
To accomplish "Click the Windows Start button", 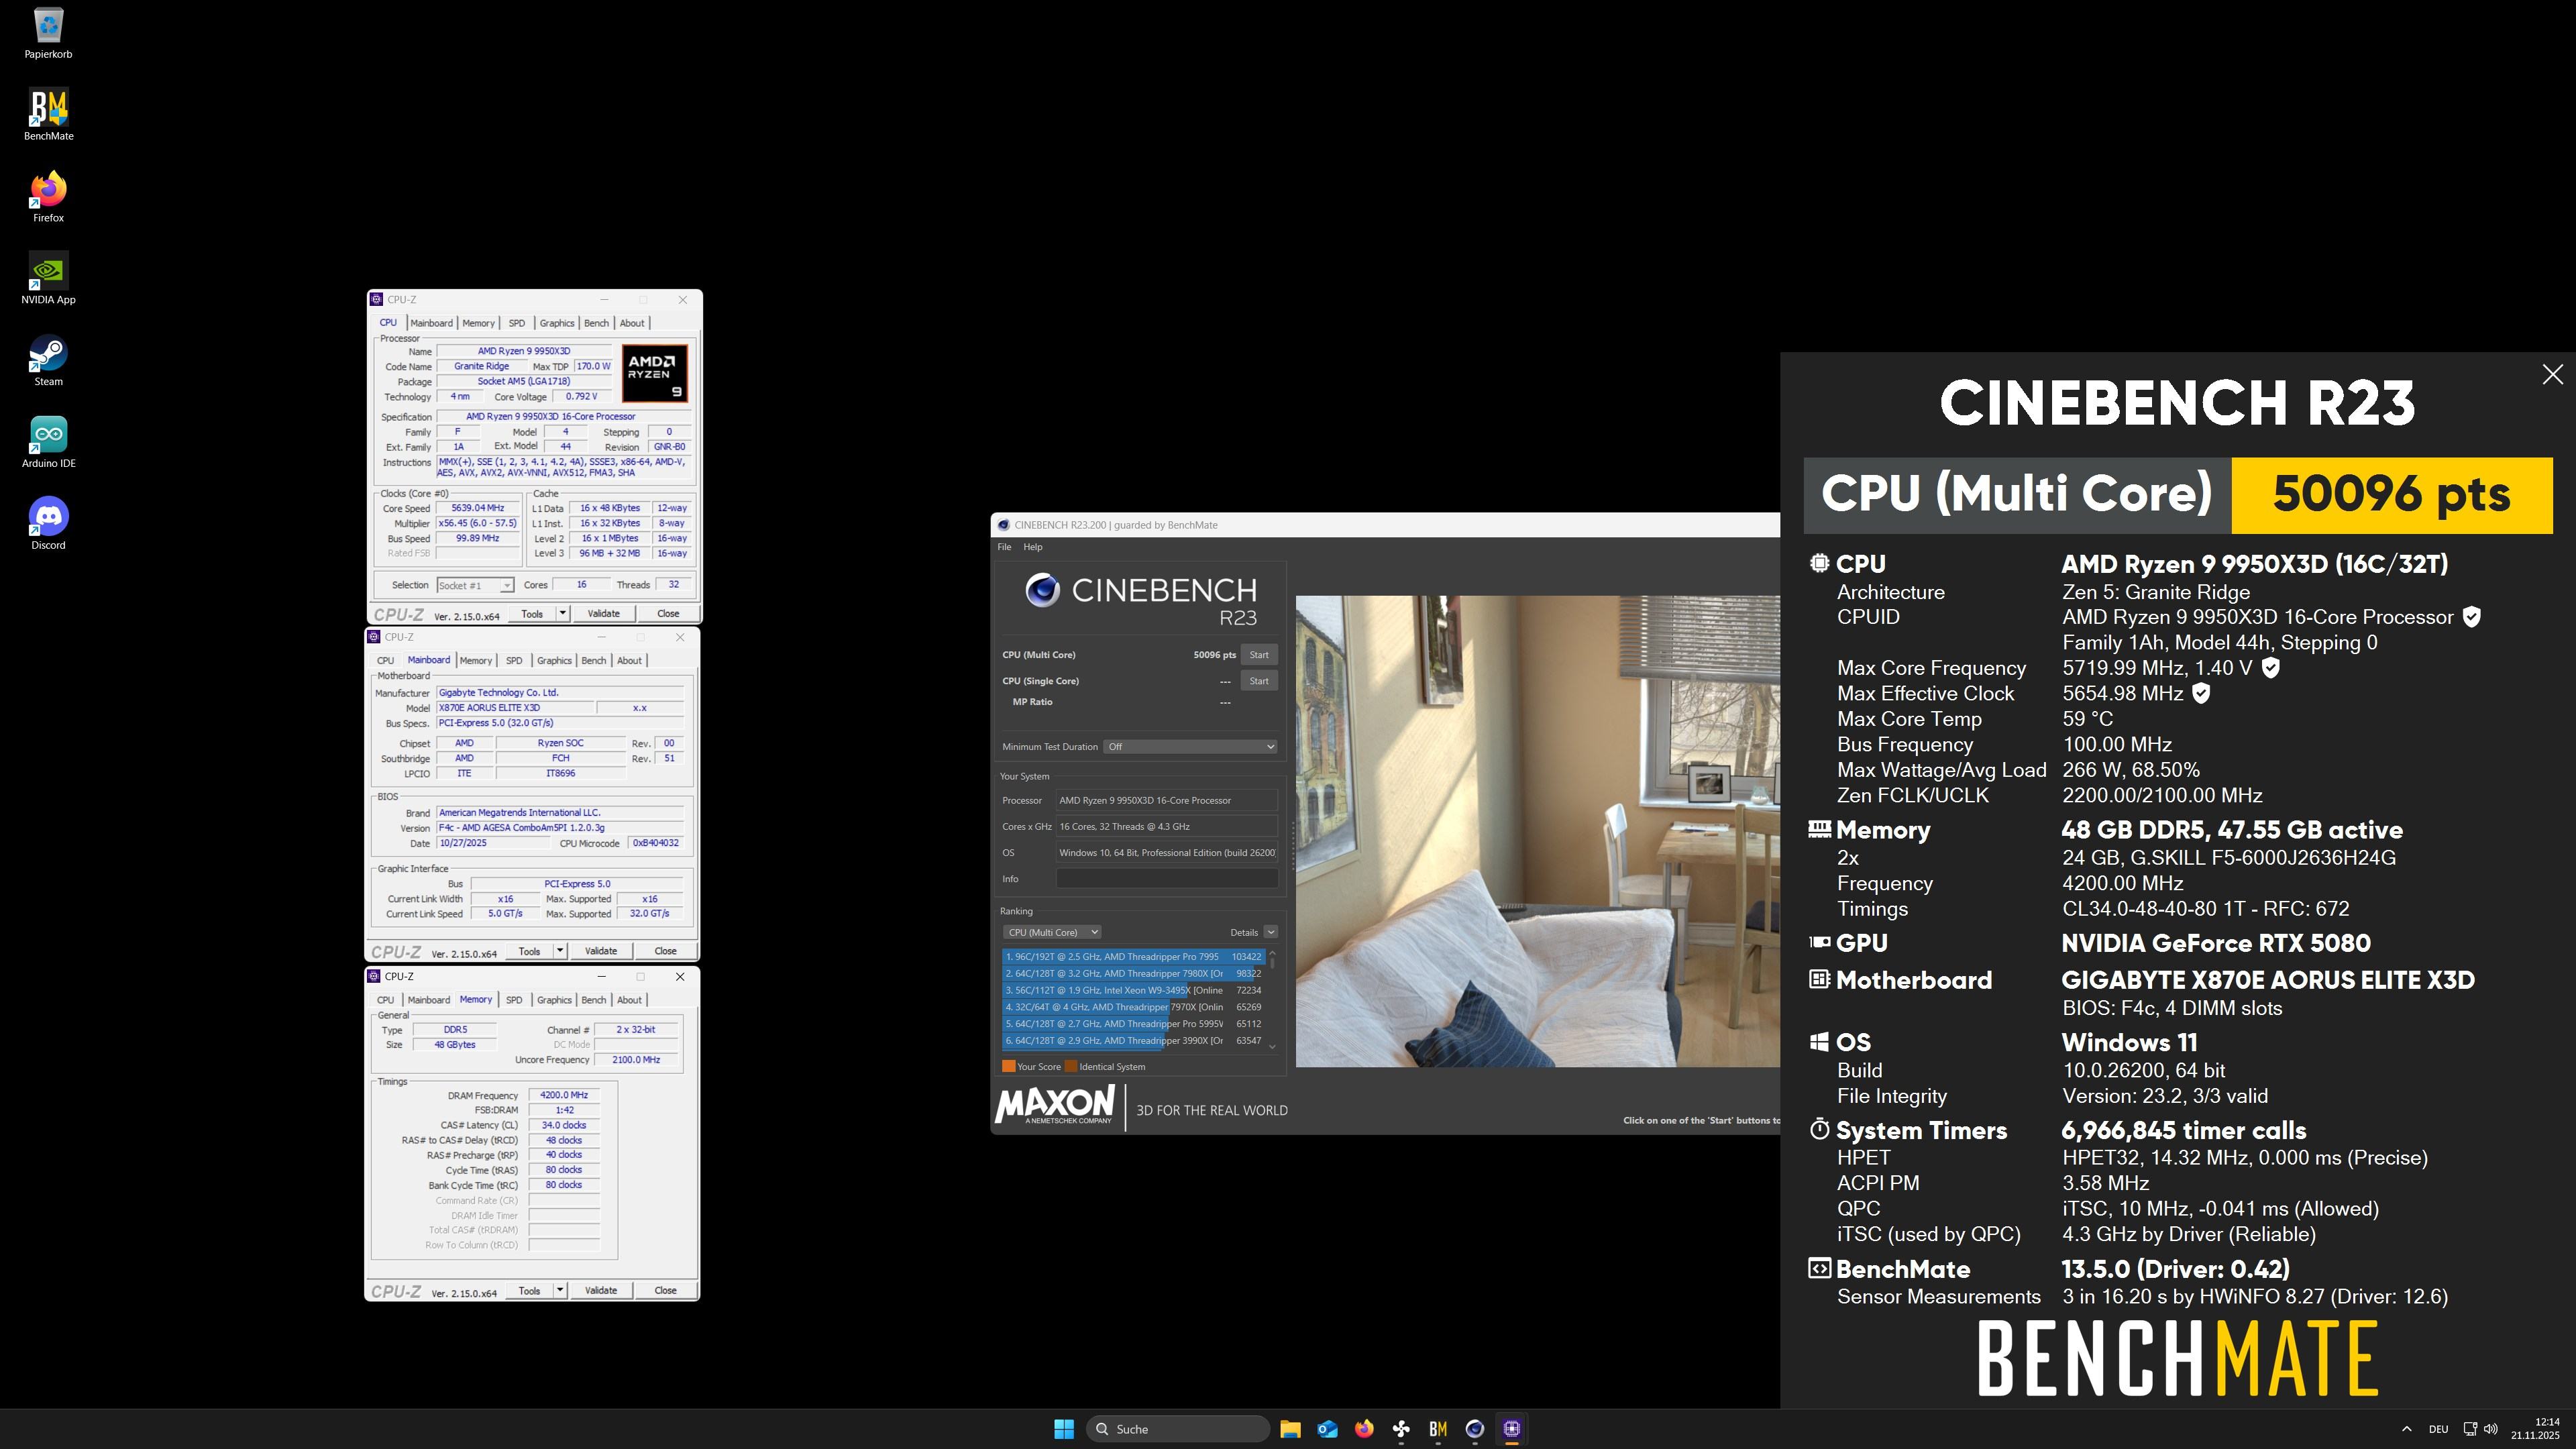I will pyautogui.click(x=1063, y=1429).
